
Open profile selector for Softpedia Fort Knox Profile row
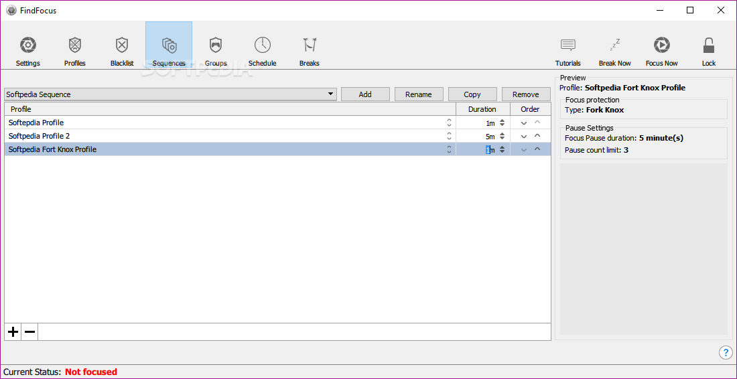coord(449,150)
